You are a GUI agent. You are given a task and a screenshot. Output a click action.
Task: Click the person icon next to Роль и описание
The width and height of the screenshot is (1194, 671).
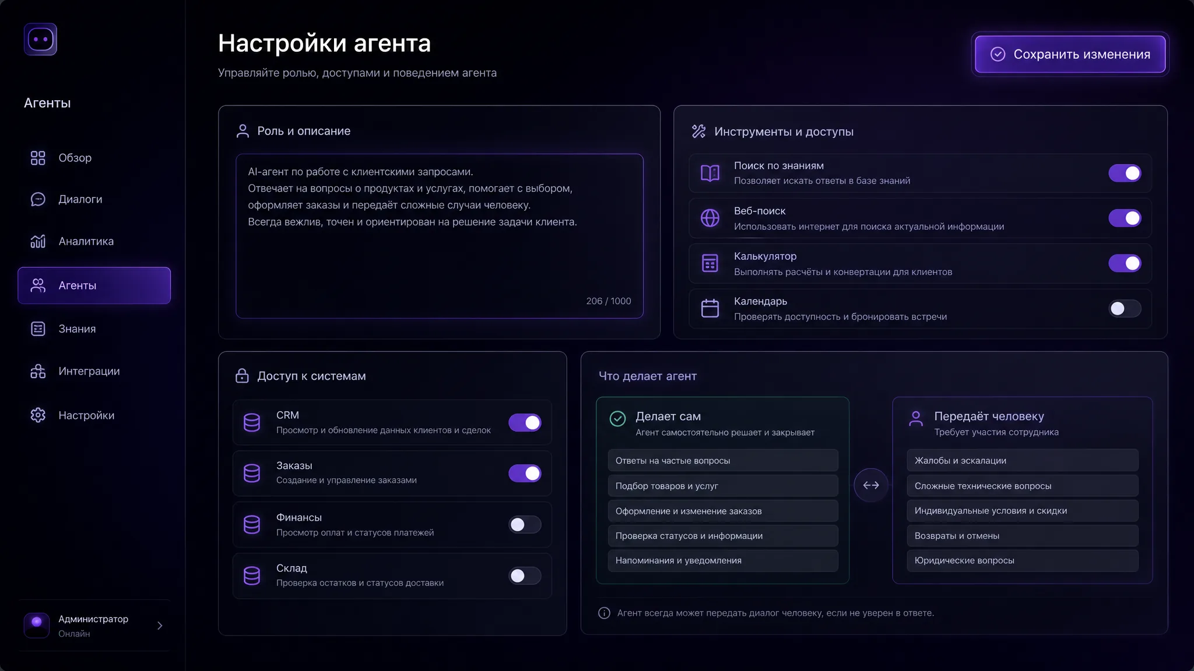tap(243, 131)
